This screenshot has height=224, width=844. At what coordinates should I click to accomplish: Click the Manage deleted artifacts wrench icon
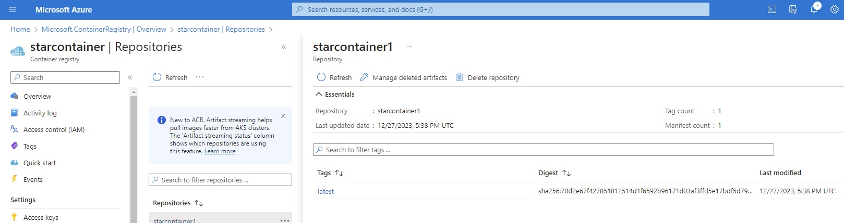click(x=364, y=77)
